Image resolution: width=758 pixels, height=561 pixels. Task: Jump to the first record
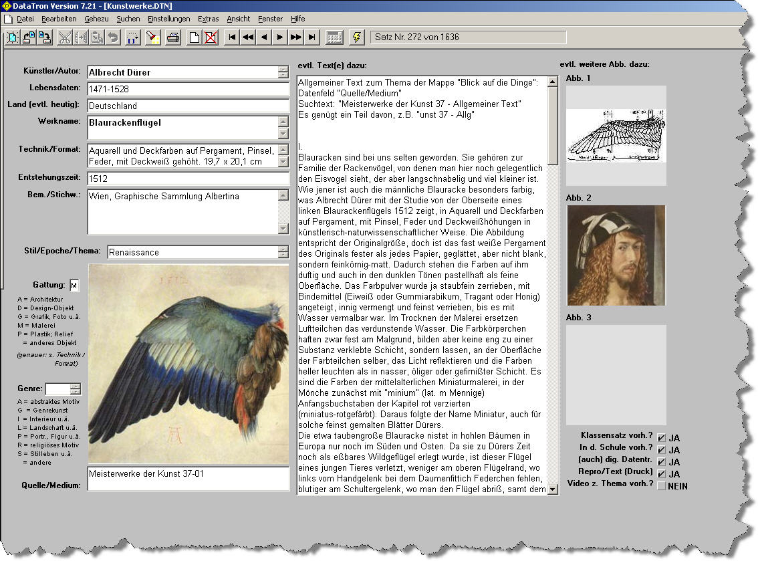232,37
